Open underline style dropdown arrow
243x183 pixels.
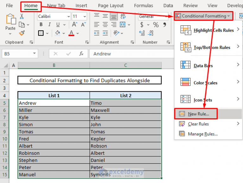(x=64, y=25)
